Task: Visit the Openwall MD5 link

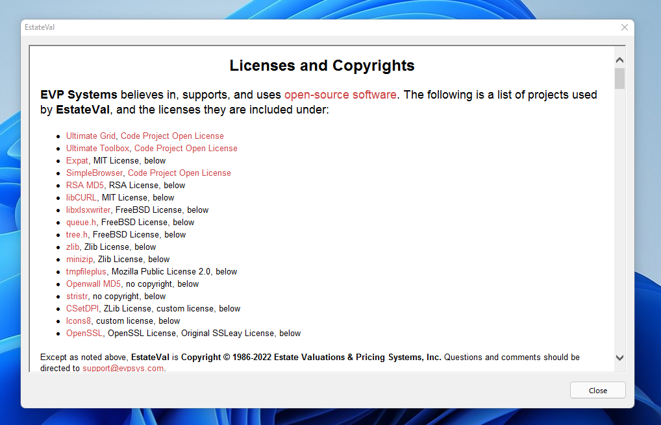Action: (x=93, y=284)
